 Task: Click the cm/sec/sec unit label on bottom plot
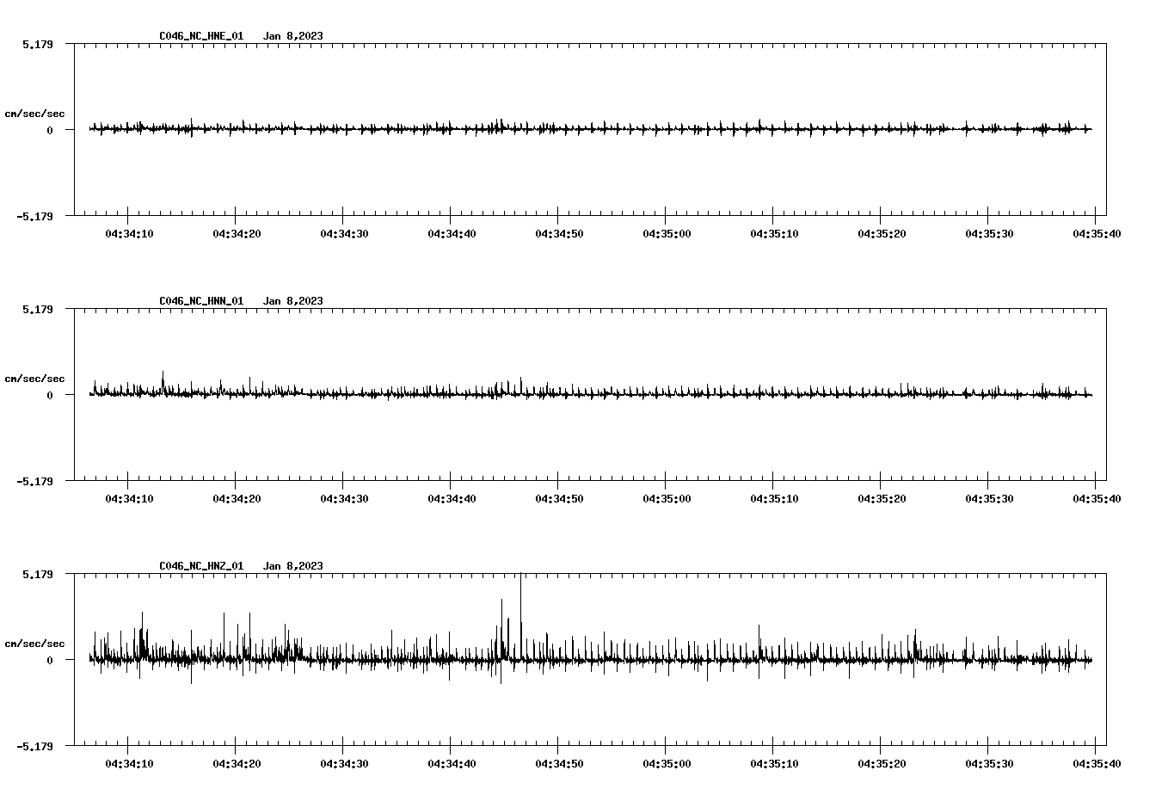coord(36,640)
